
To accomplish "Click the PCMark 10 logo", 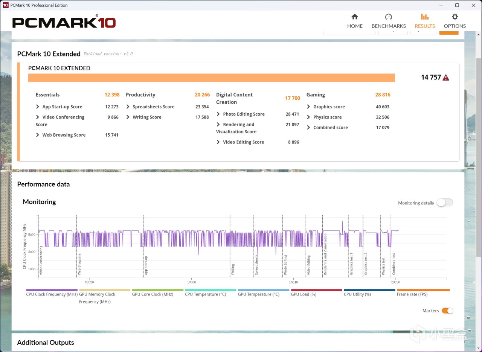I will pyautogui.click(x=64, y=22).
